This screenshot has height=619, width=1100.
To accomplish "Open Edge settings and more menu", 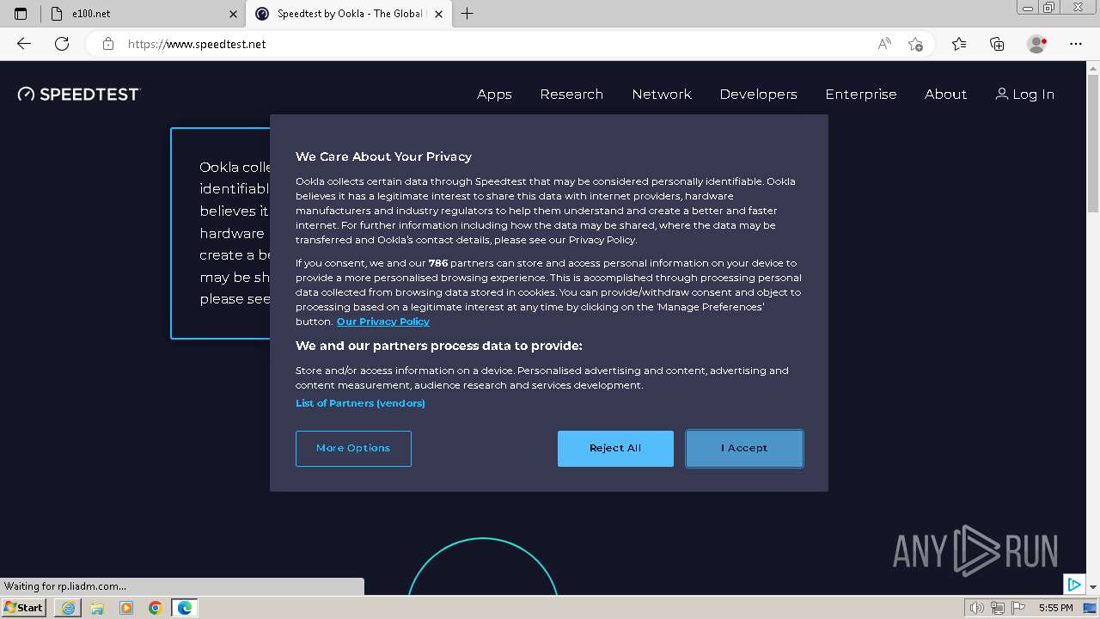I will coord(1076,44).
